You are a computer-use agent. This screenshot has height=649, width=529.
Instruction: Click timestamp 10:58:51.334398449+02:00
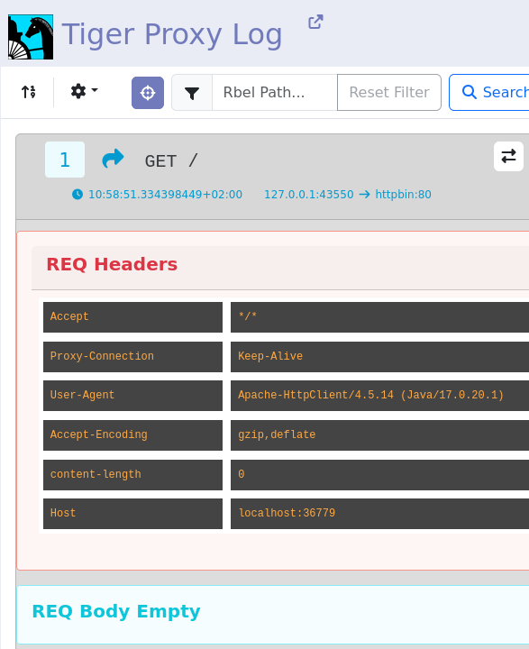pos(165,194)
